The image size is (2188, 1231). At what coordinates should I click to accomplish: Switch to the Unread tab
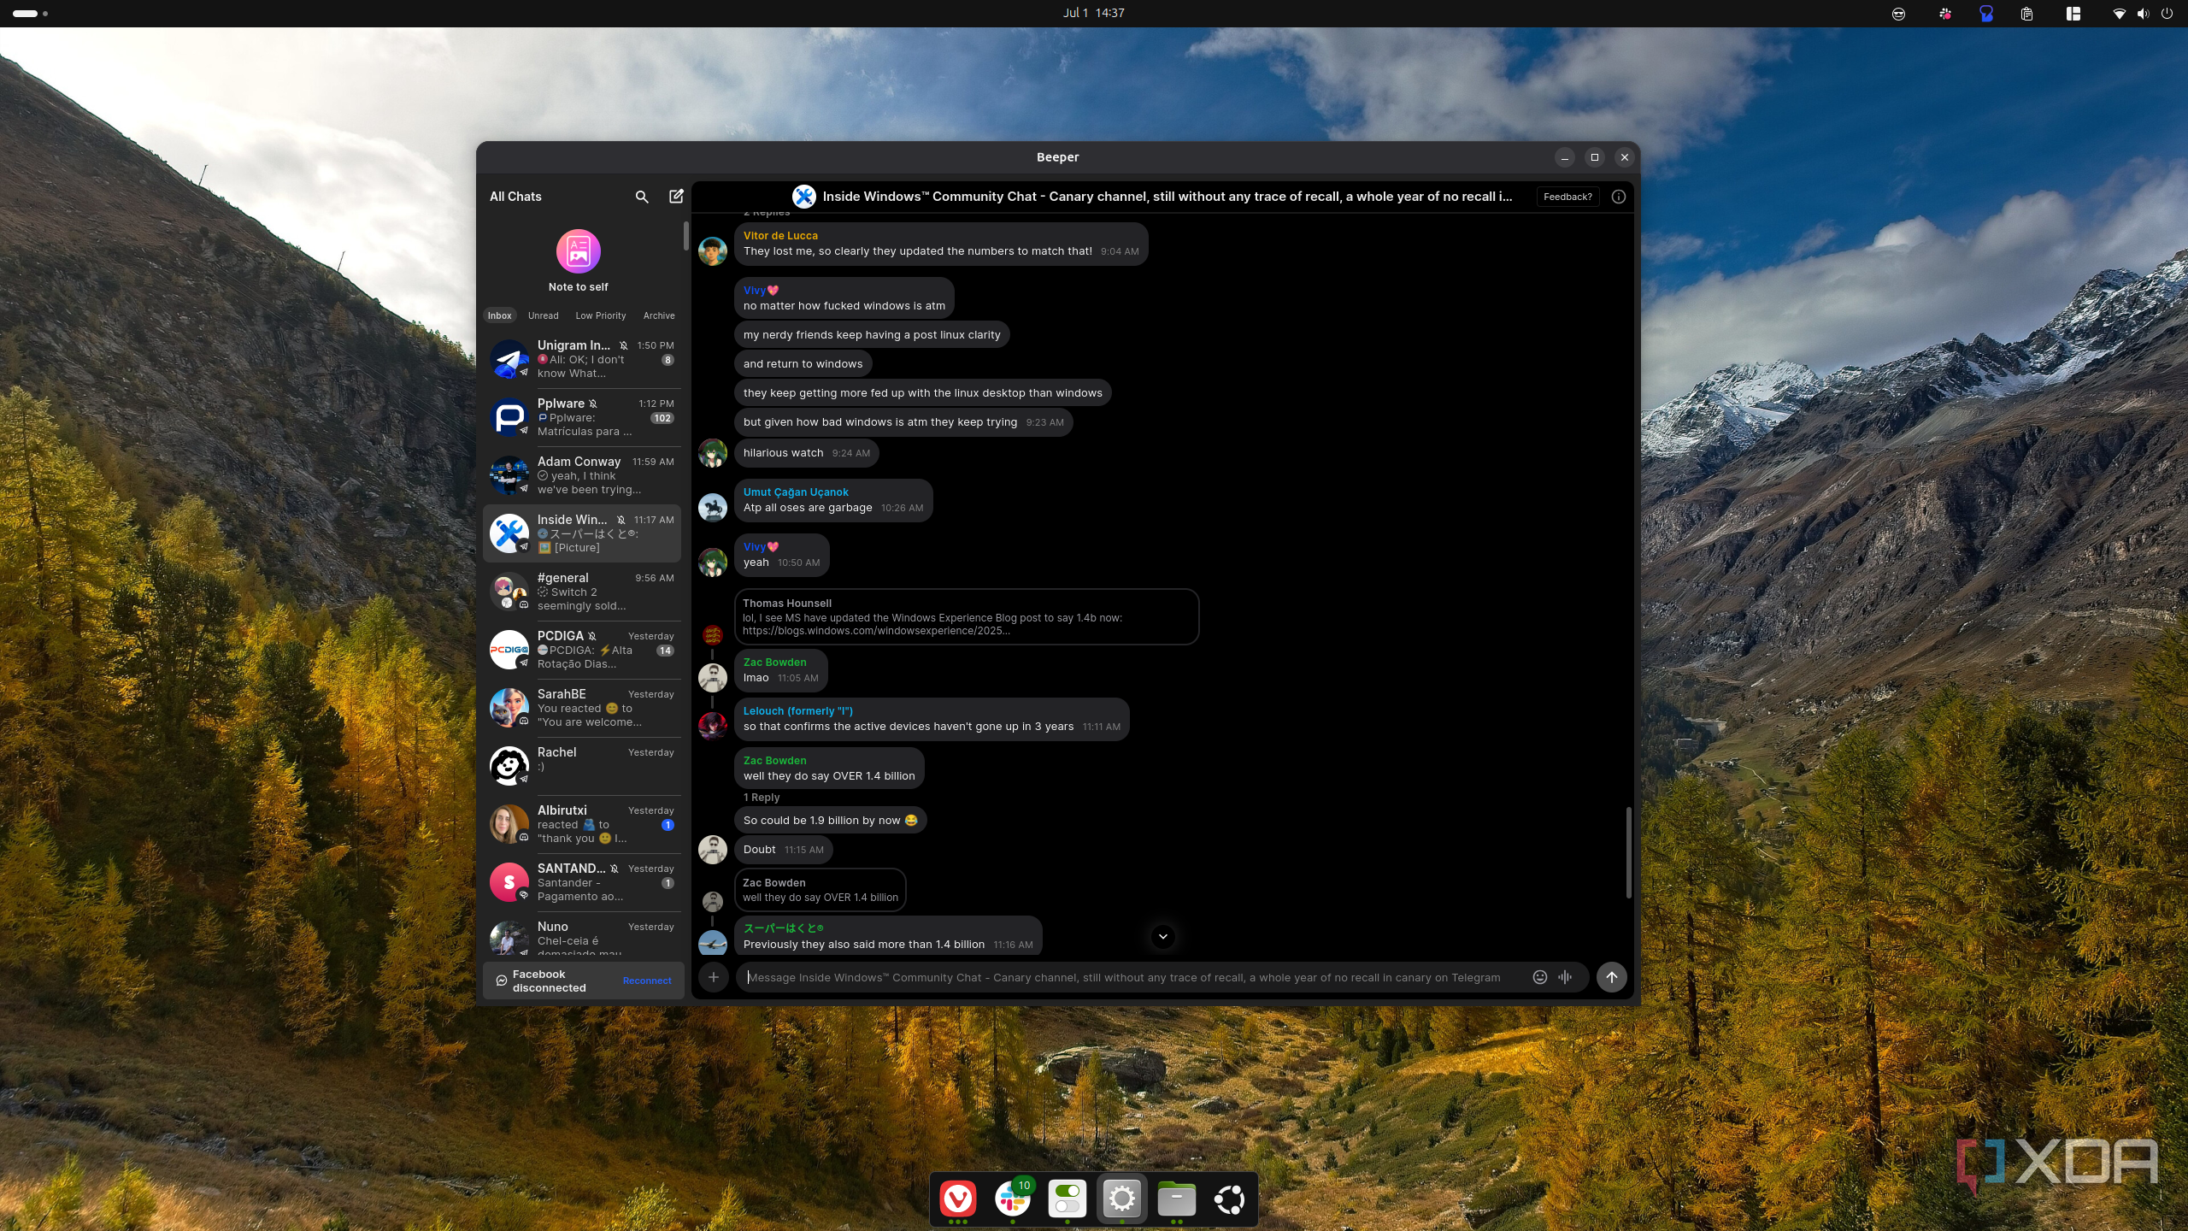tap(544, 315)
